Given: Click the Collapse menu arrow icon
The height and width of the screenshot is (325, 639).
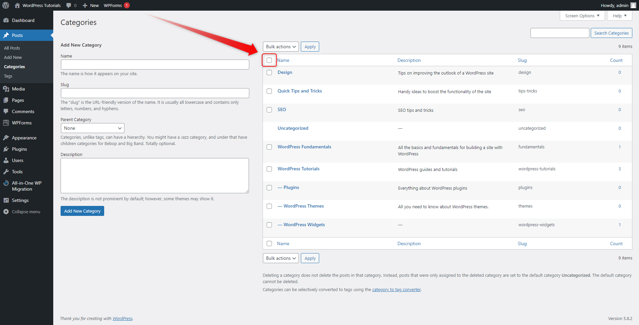Looking at the screenshot, I should tap(6, 212).
